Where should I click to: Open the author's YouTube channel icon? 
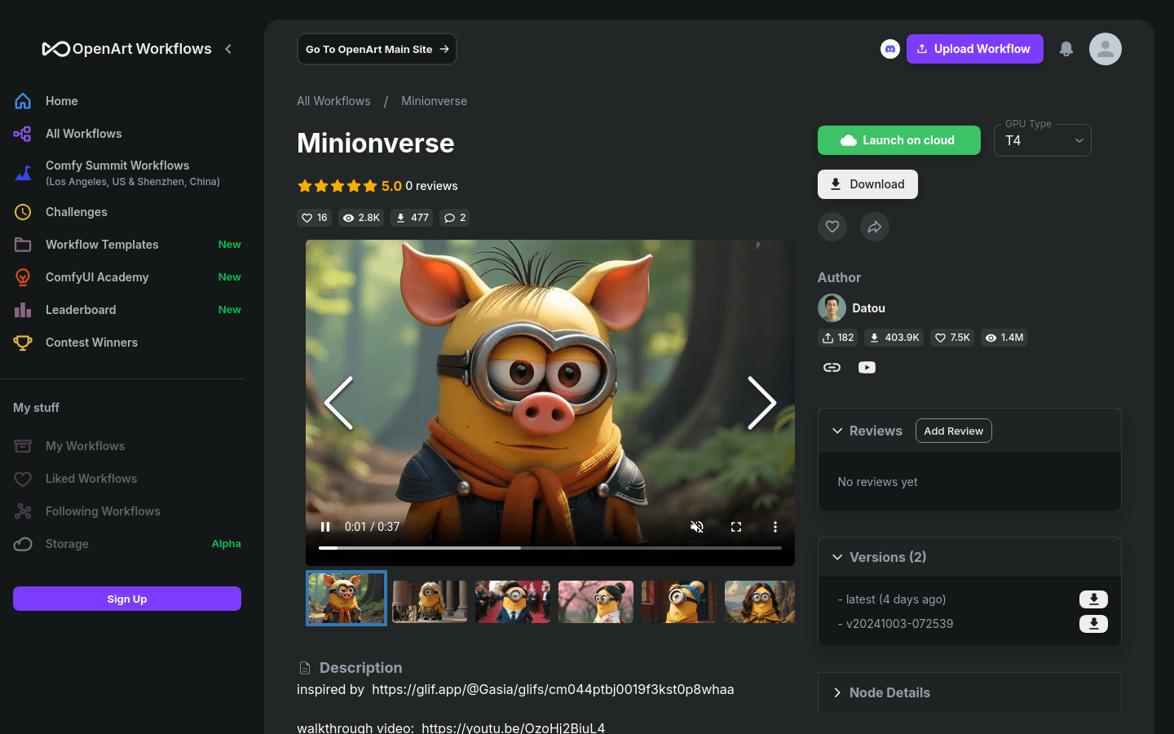tap(867, 367)
